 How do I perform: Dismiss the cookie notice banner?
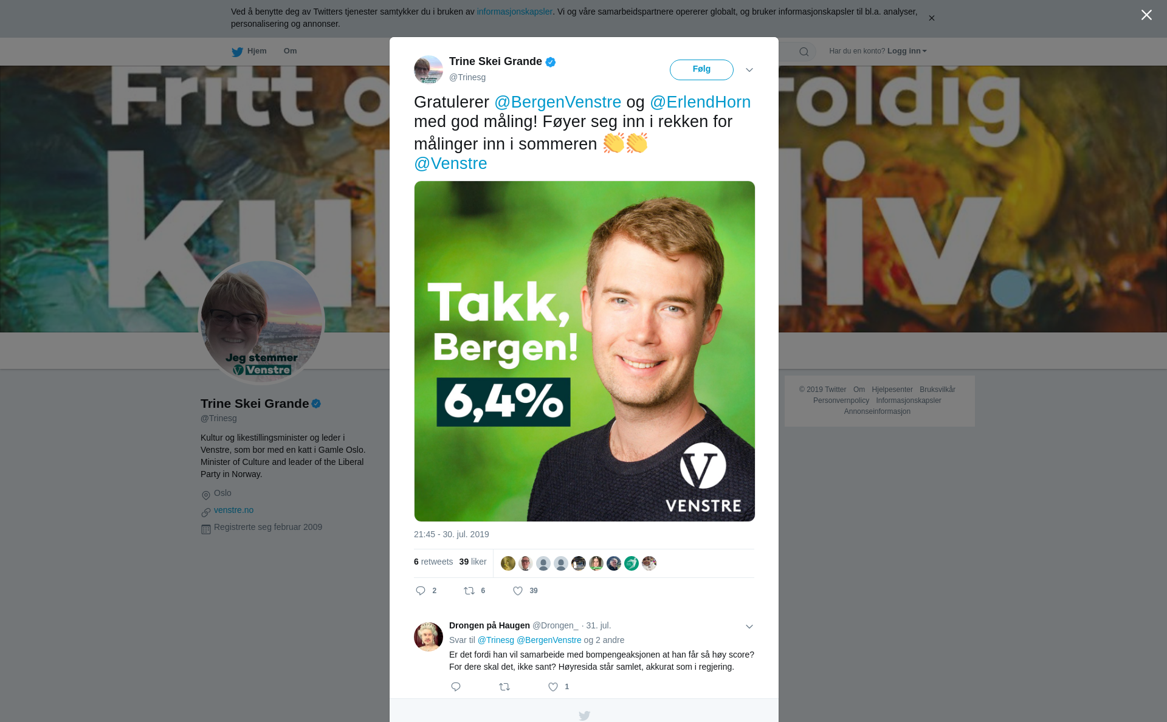(x=931, y=18)
